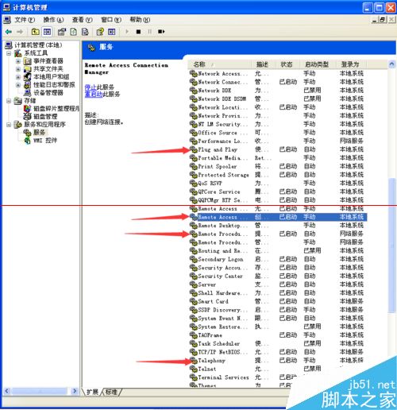The width and height of the screenshot is (397, 410).
Task: Select the Telnet service row
Action: coord(278,369)
